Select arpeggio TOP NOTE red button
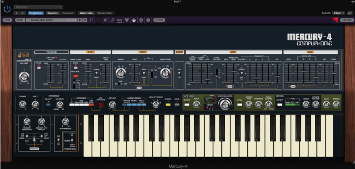355x169 pixels. (91, 105)
